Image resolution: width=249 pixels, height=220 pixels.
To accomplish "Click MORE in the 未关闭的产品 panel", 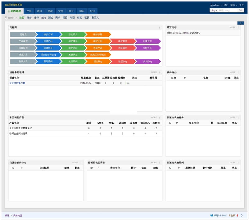I will (154, 117).
